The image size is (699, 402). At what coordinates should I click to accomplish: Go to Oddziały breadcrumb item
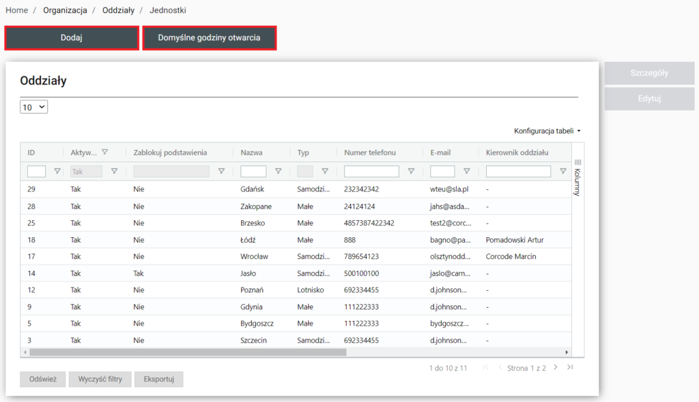pyautogui.click(x=118, y=10)
